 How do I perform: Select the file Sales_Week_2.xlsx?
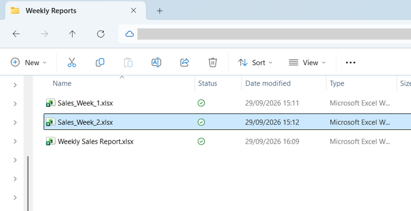point(85,122)
